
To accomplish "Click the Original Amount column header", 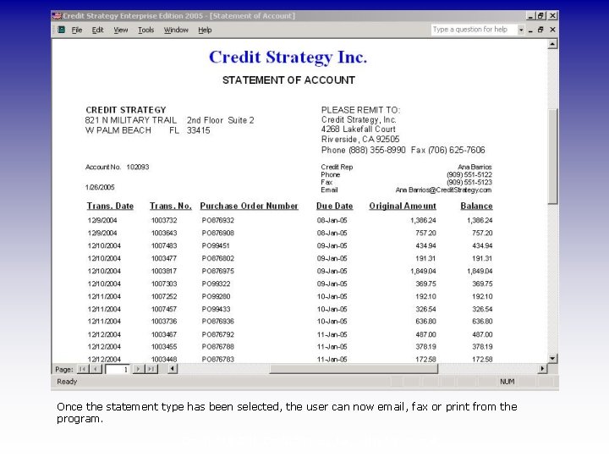I will pyautogui.click(x=403, y=206).
